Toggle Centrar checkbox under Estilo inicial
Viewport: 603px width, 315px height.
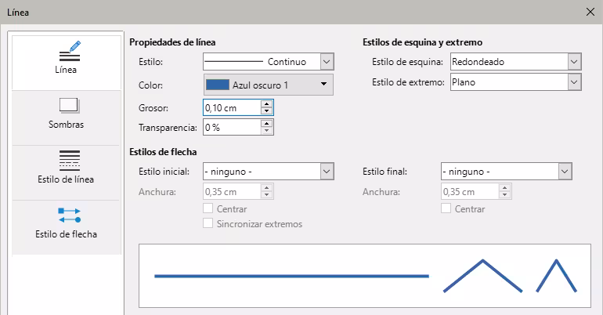coord(208,208)
